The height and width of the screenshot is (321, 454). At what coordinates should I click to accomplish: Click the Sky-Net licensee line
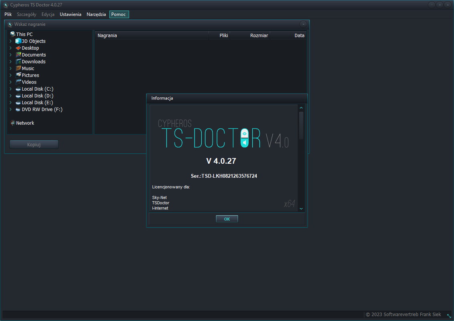pyautogui.click(x=160, y=197)
